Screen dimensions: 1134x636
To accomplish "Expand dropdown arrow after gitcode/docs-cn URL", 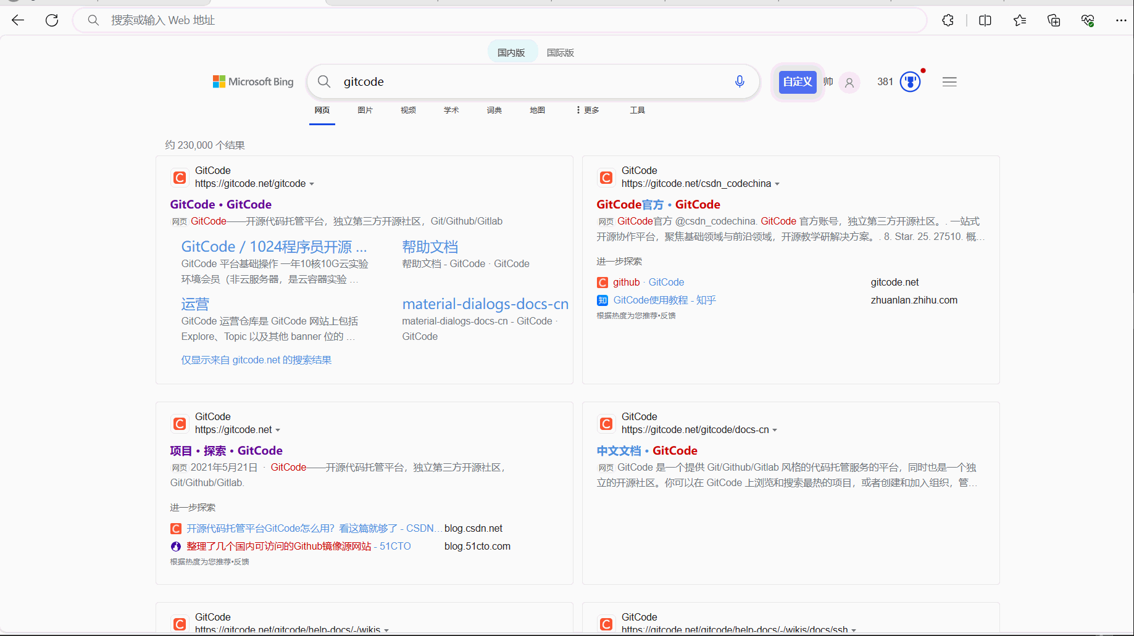I will 775,430.
